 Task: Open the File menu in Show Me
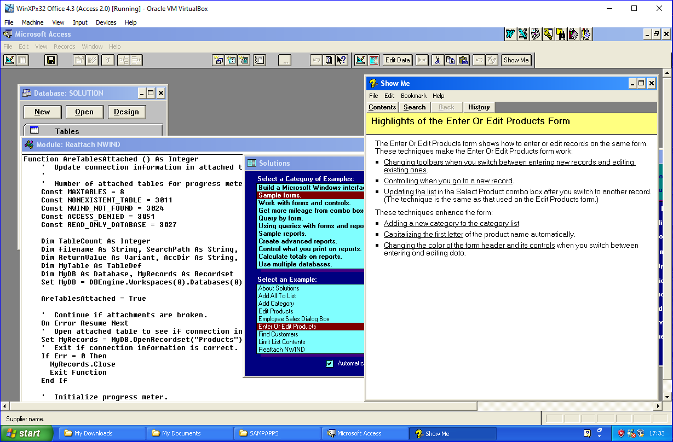point(373,96)
